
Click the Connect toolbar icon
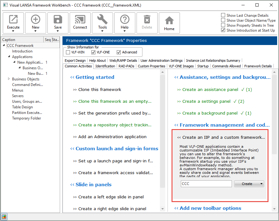pos(80,19)
